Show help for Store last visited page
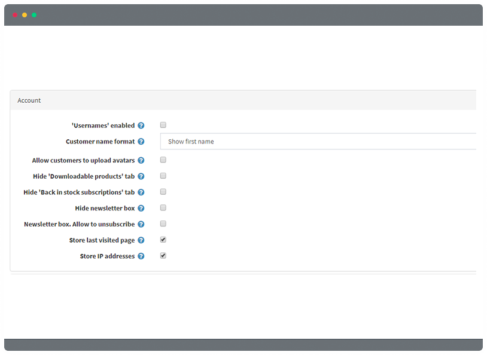Image resolution: width=487 pixels, height=355 pixels. (141, 240)
